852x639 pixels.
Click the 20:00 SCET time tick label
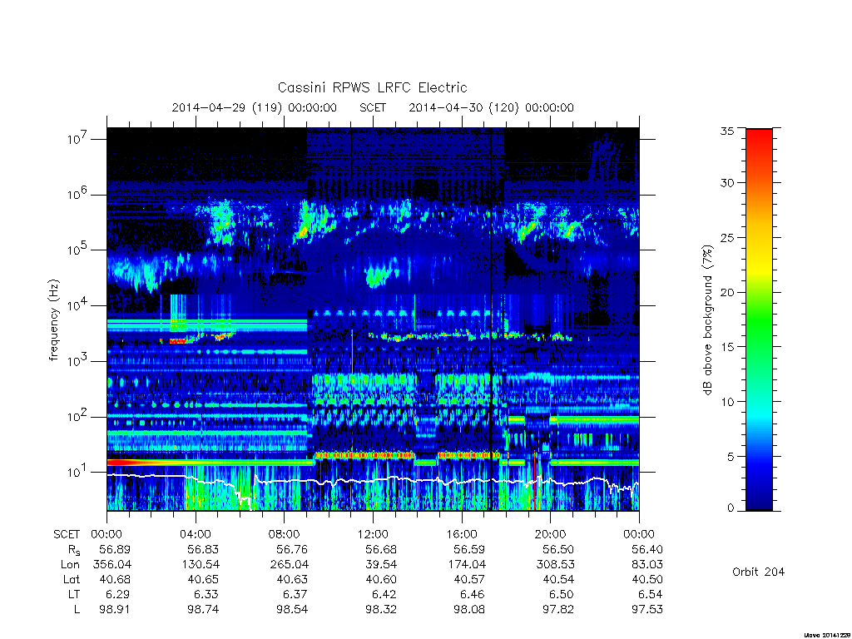(551, 534)
